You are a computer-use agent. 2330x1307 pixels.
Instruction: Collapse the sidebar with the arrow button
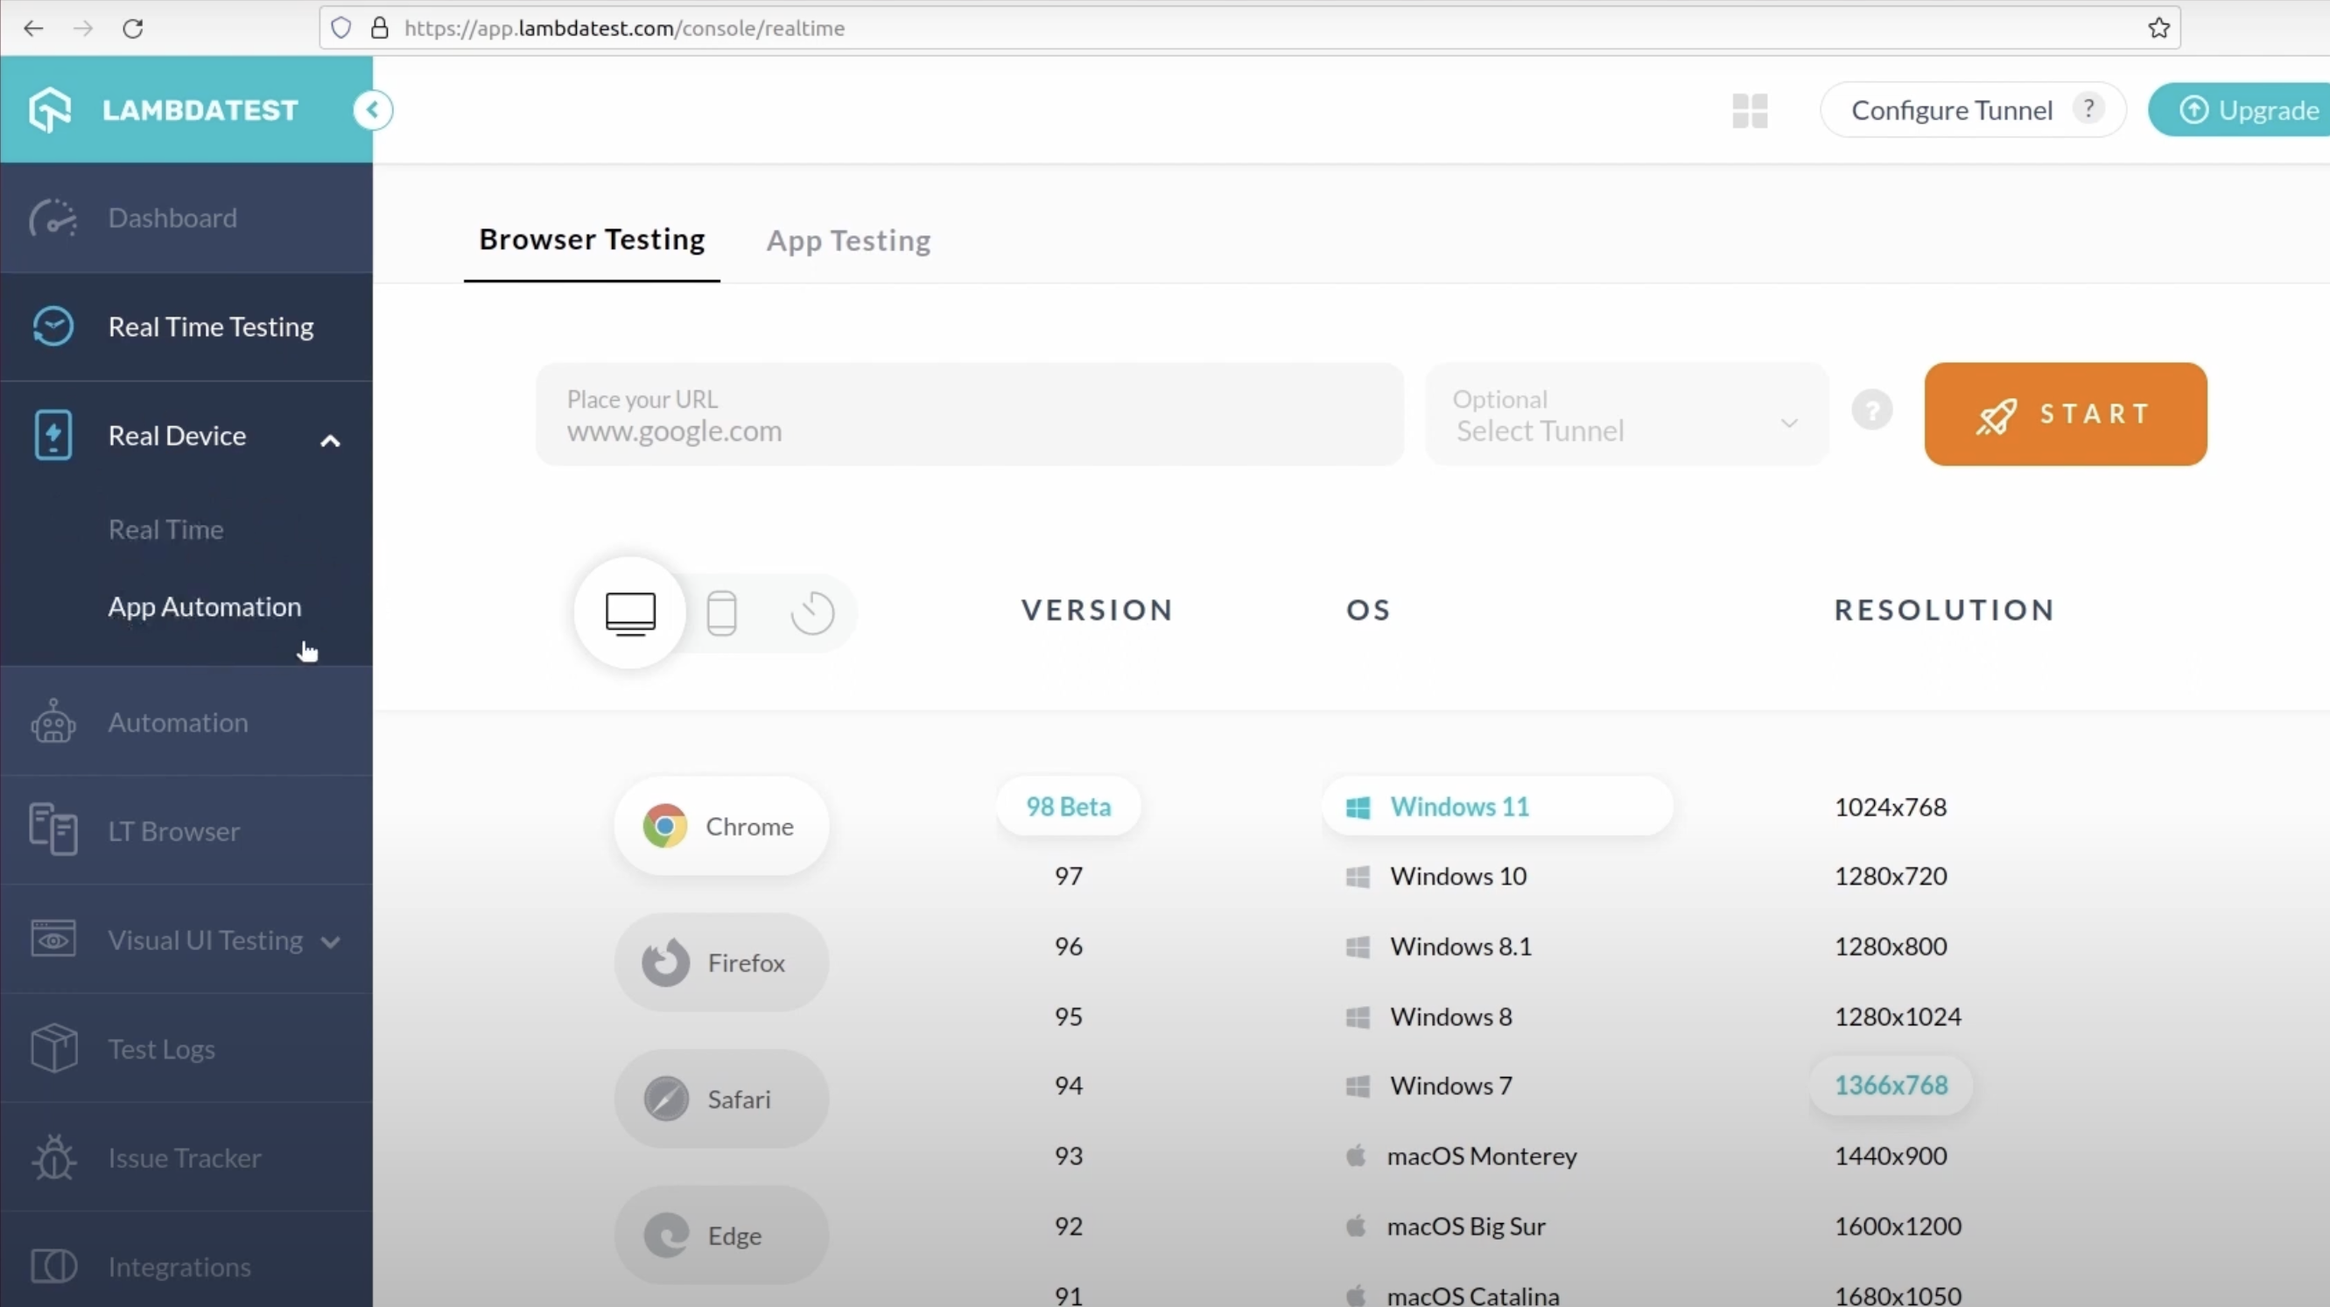[372, 110]
